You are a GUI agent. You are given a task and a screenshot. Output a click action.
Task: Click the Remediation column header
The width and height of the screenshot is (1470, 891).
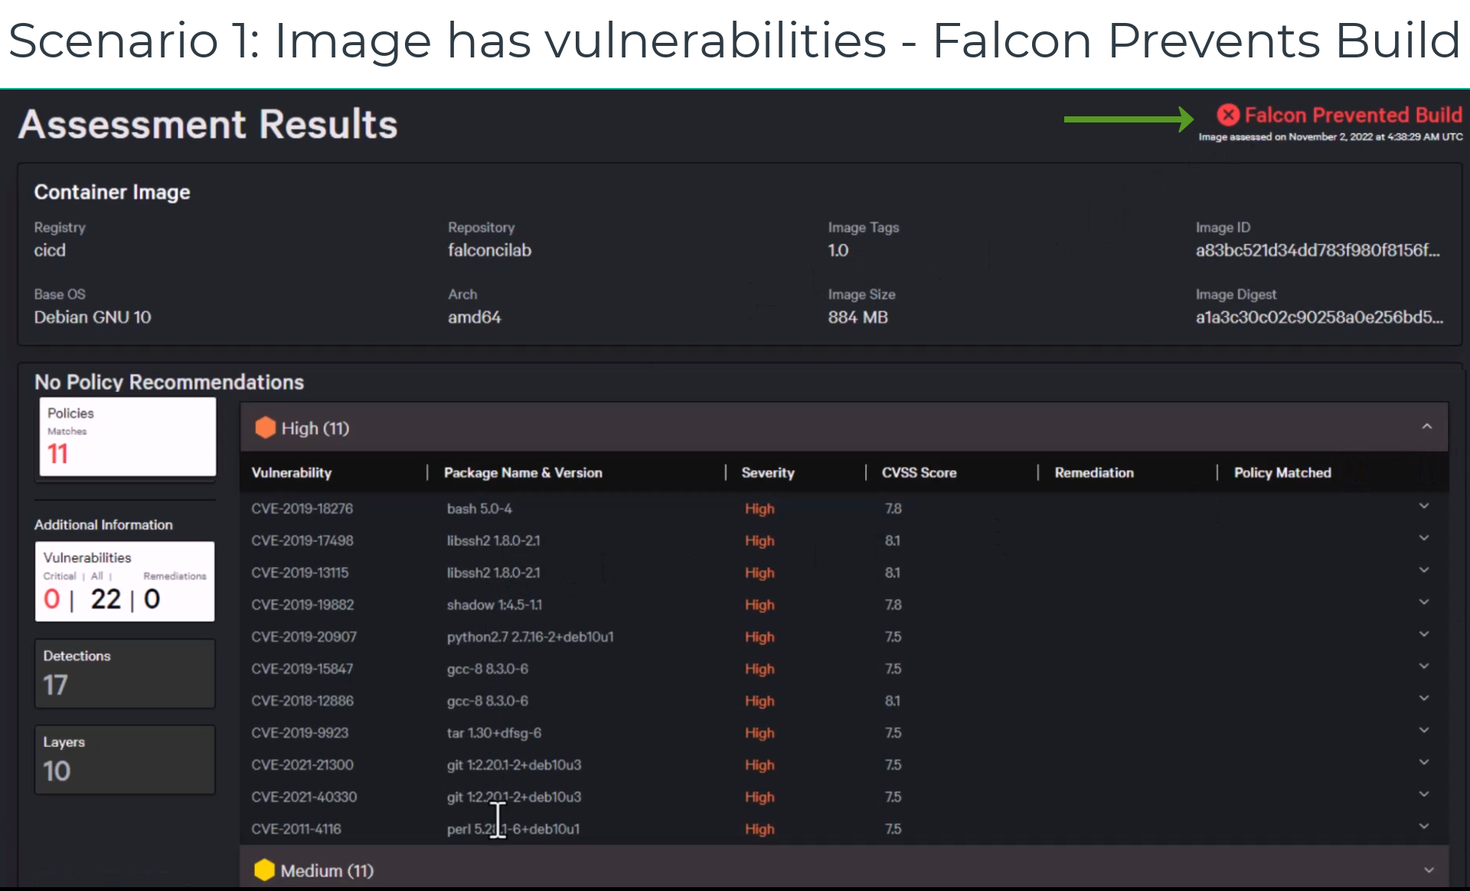click(x=1093, y=472)
